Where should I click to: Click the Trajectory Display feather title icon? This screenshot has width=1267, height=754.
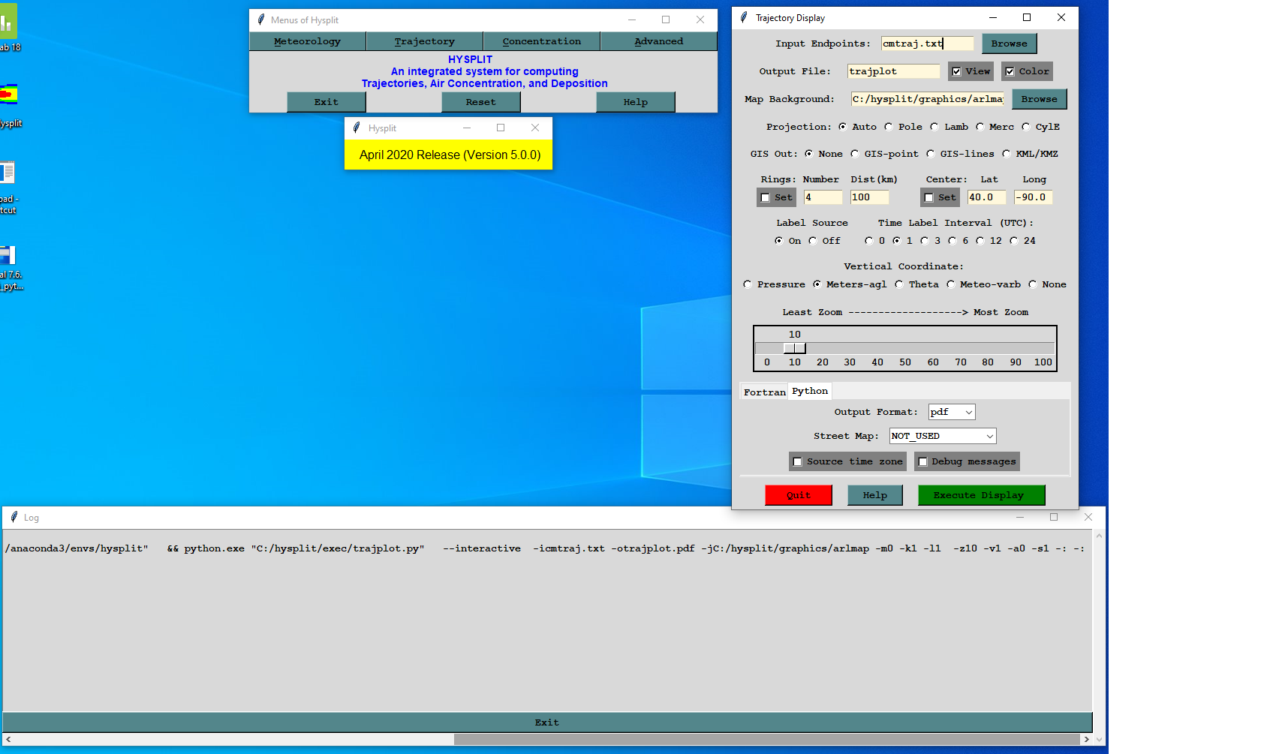(x=744, y=17)
